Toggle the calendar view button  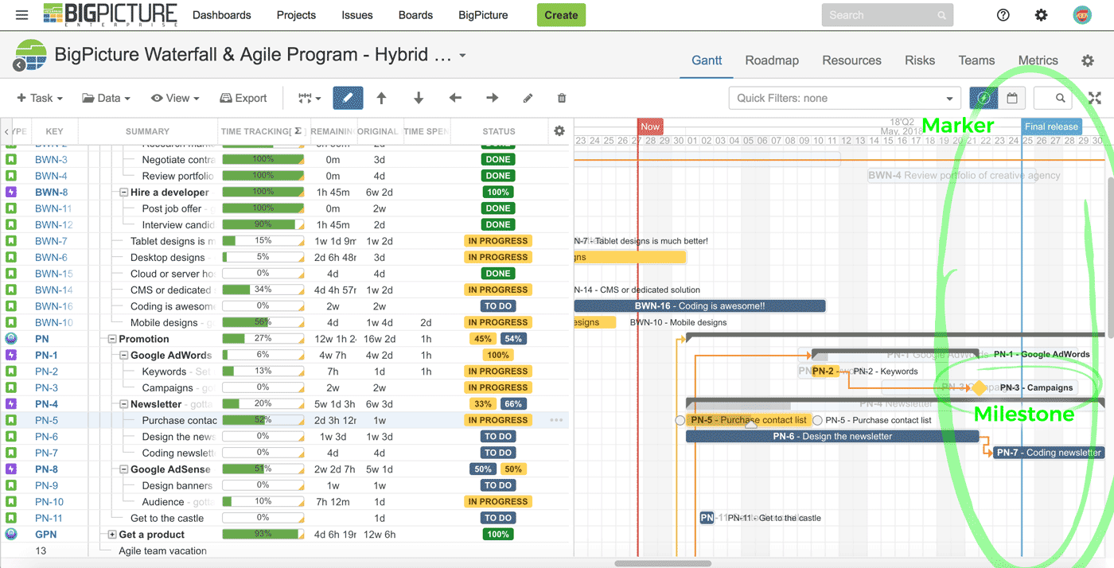coord(1012,98)
